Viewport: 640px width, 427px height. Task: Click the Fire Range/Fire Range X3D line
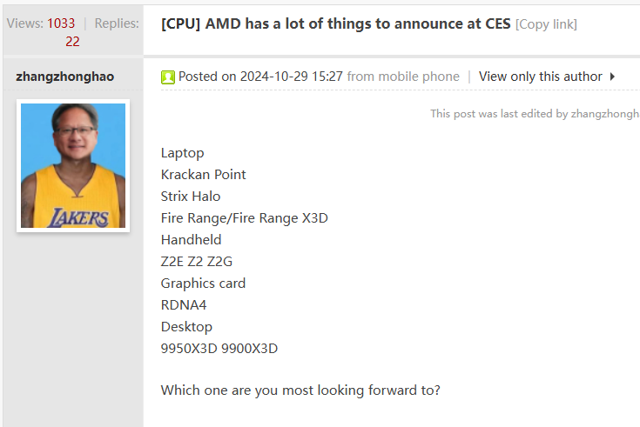point(244,218)
